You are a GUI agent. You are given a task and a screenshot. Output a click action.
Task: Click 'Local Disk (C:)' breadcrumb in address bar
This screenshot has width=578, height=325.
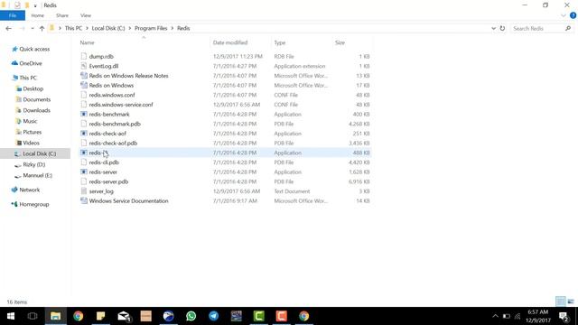(108, 28)
